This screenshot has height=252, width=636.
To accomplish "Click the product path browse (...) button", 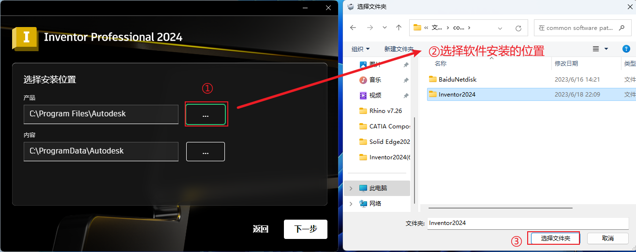I will 206,114.
